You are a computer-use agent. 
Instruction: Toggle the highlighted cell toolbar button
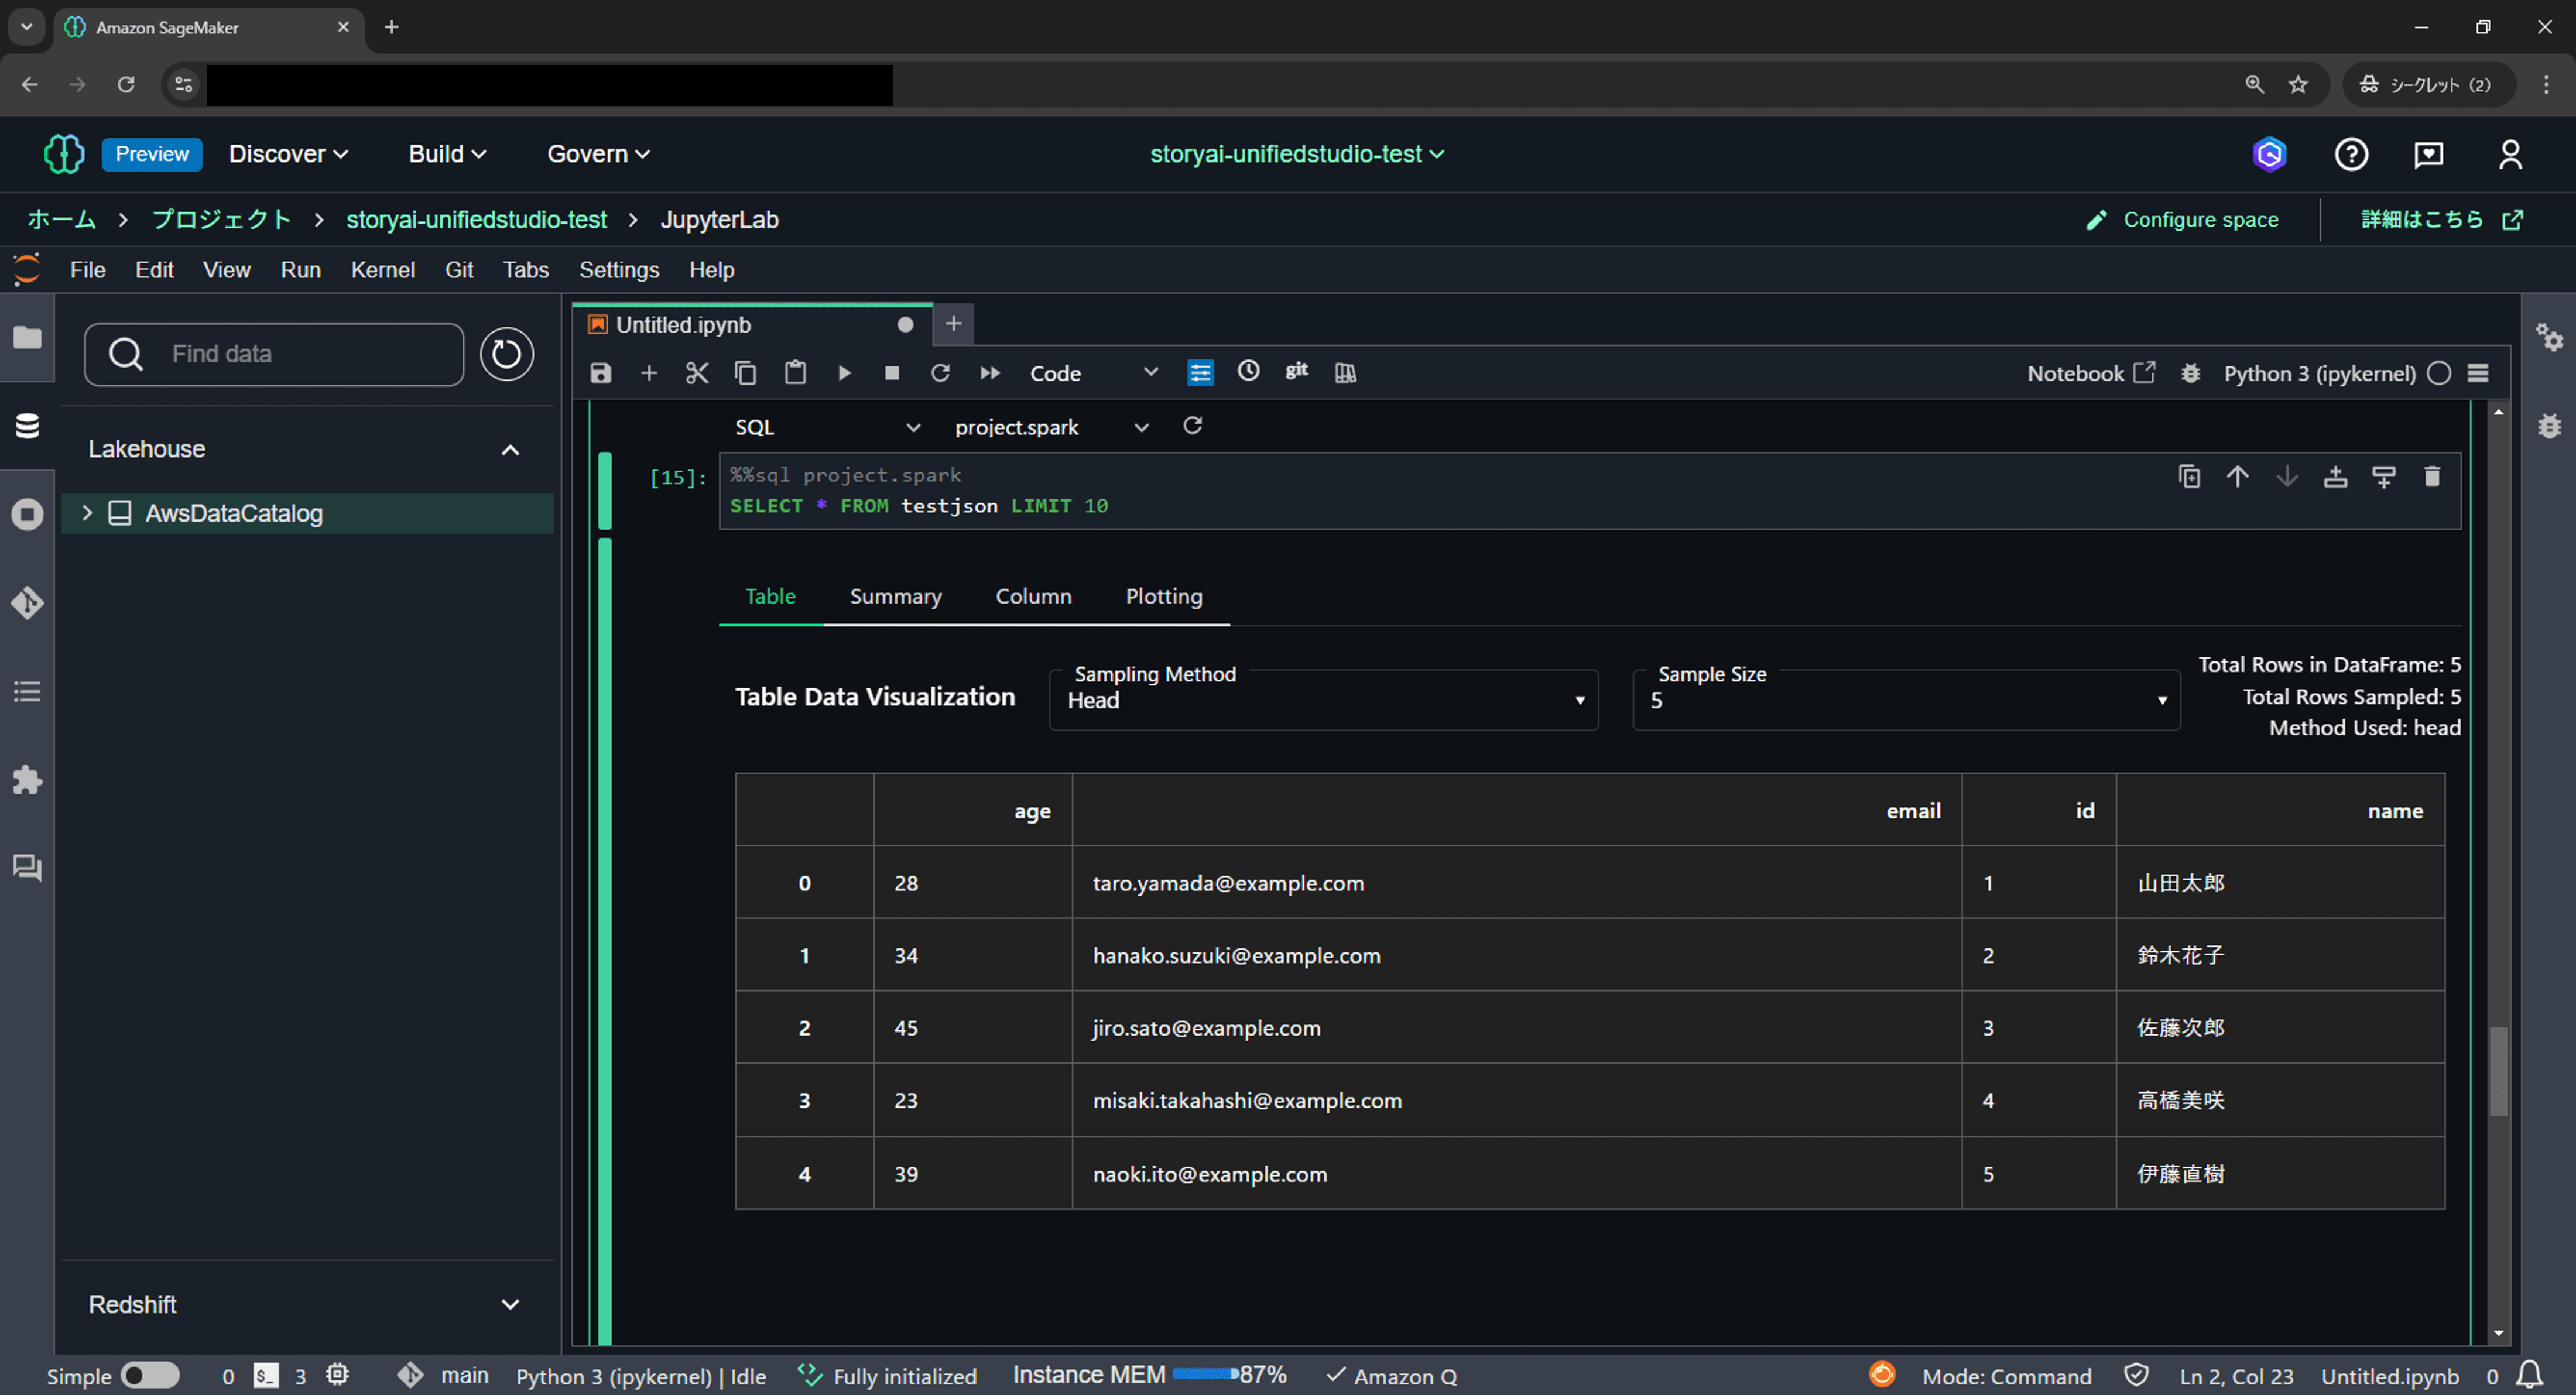1200,373
